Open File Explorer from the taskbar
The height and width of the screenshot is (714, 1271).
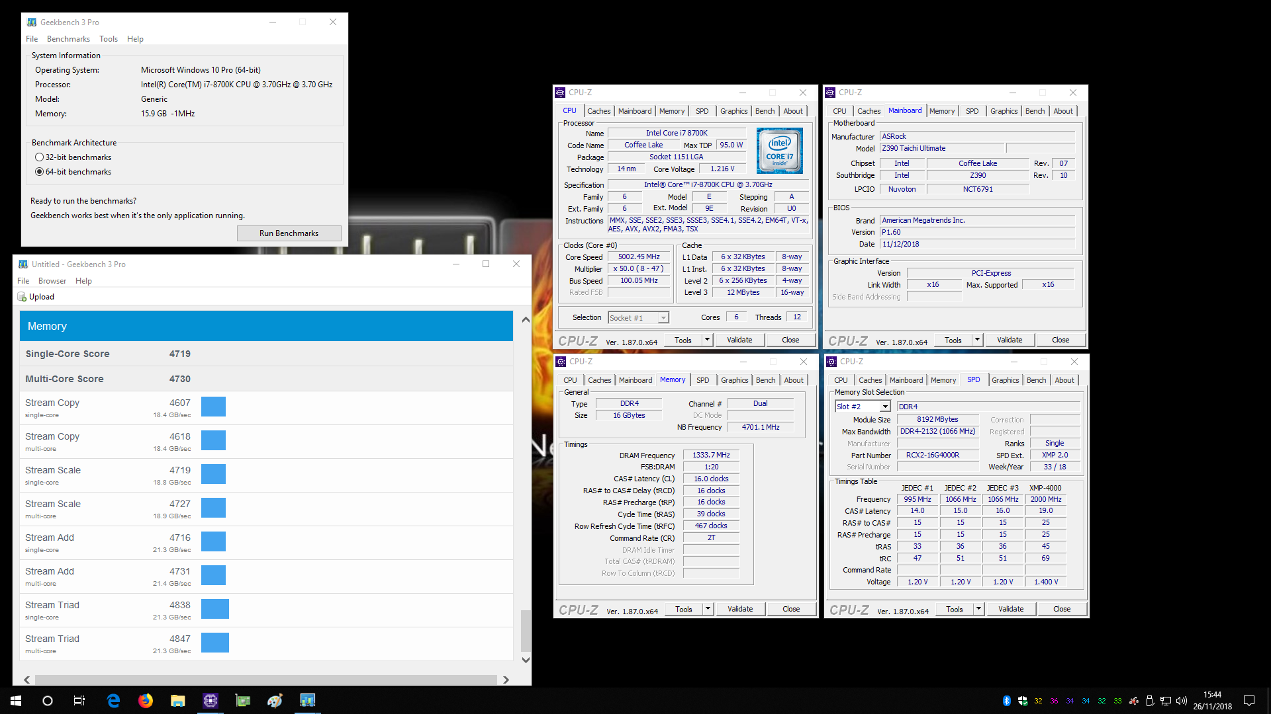pos(177,701)
